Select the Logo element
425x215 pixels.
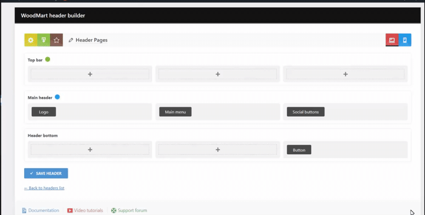coord(44,112)
